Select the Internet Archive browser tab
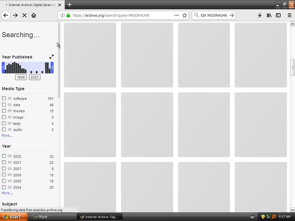The width and height of the screenshot is (295, 221). click(32, 5)
